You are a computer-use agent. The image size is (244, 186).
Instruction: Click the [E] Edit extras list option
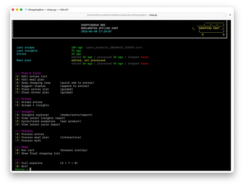[31, 77]
